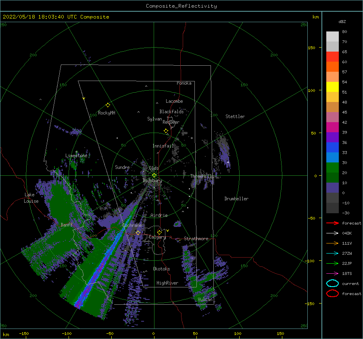The image size is (363, 339).
Task: Click the Banff label
Action: [x=67, y=225]
